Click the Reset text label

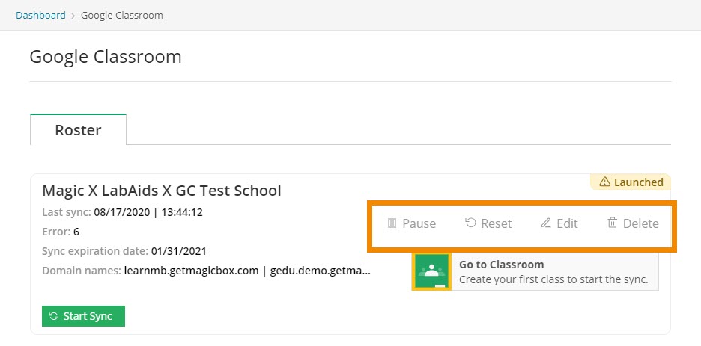pyautogui.click(x=497, y=223)
